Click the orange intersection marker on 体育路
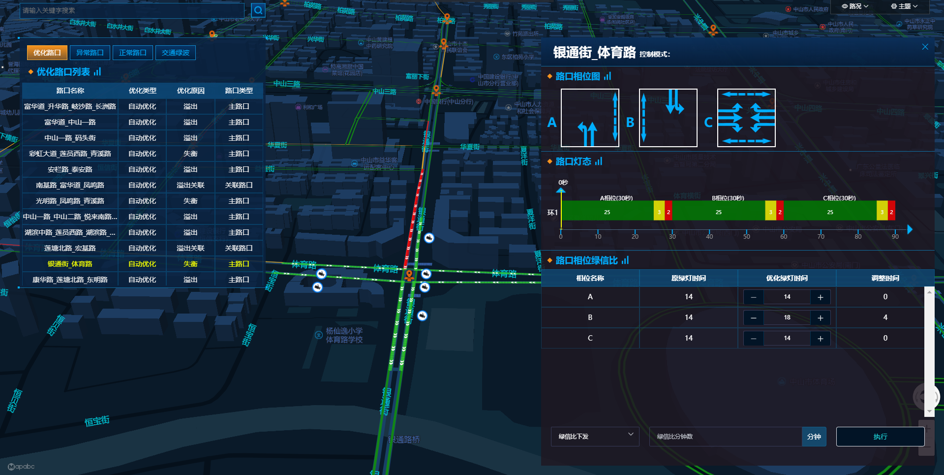The width and height of the screenshot is (944, 475). [x=409, y=275]
